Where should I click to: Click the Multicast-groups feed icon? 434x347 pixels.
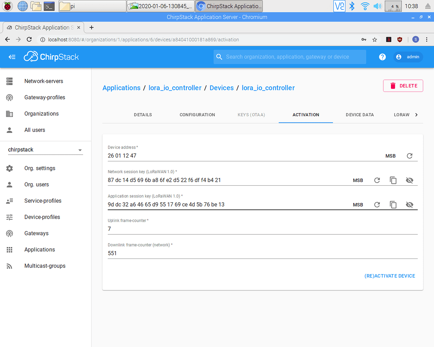(10, 266)
